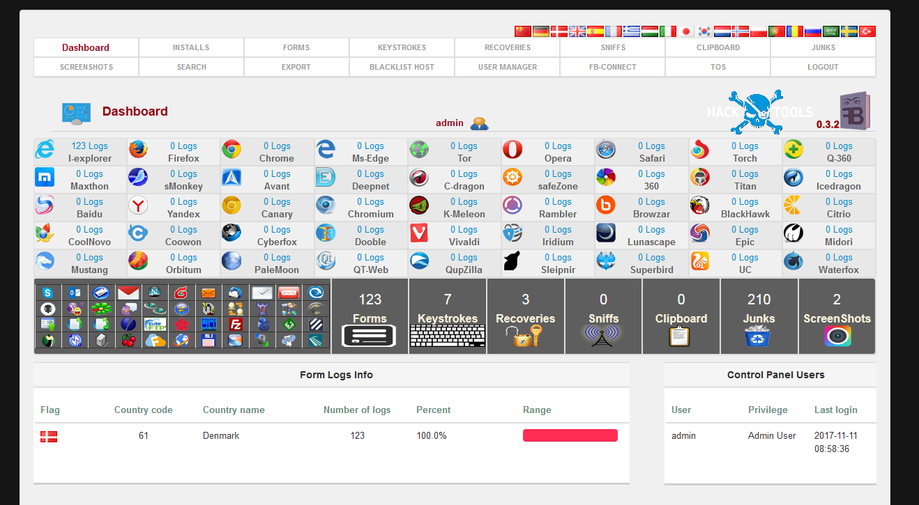
Task: Click the Pidgin purple bird icon
Action: 128,309
